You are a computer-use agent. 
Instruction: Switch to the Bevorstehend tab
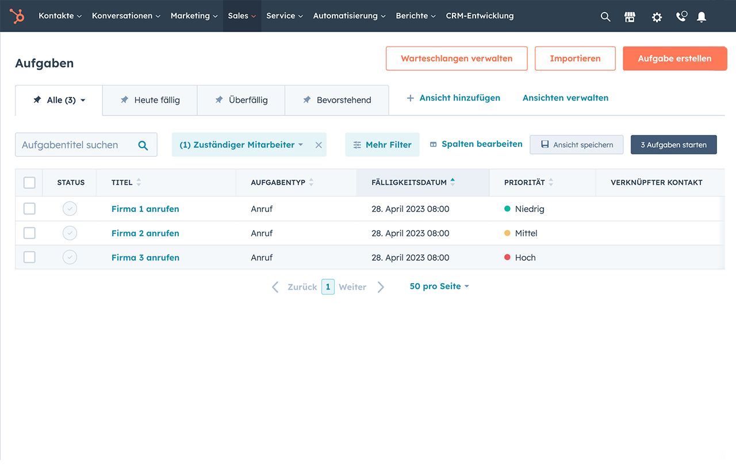click(337, 101)
